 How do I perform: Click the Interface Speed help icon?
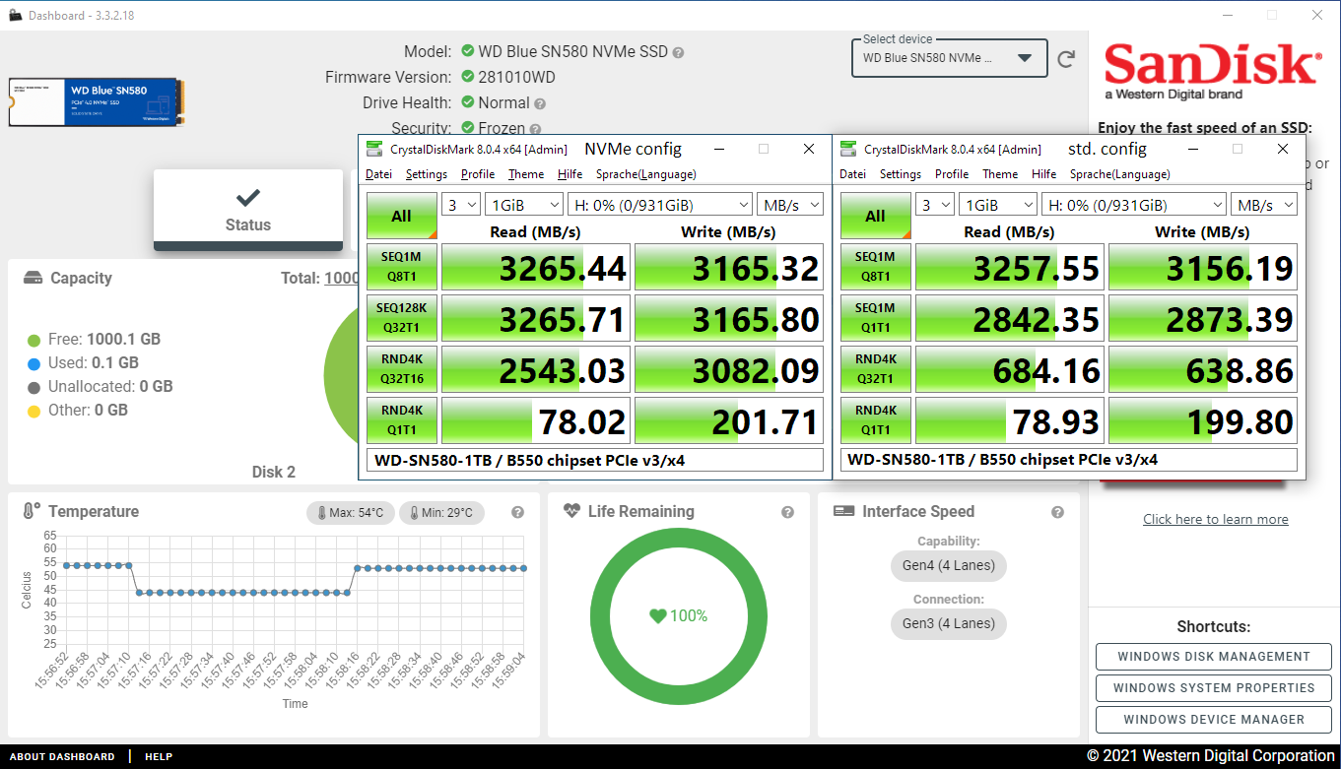pos(1057,512)
